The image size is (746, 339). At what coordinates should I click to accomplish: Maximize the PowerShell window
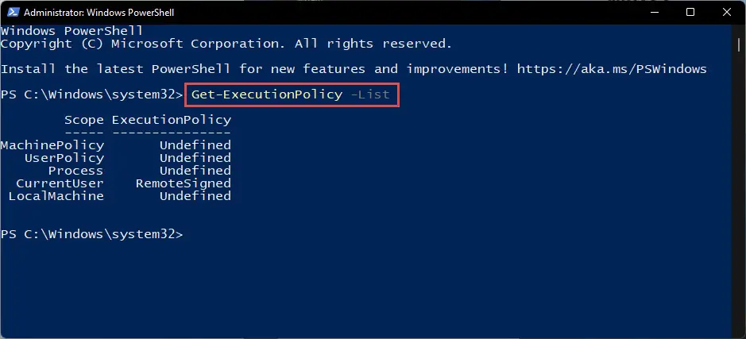690,13
